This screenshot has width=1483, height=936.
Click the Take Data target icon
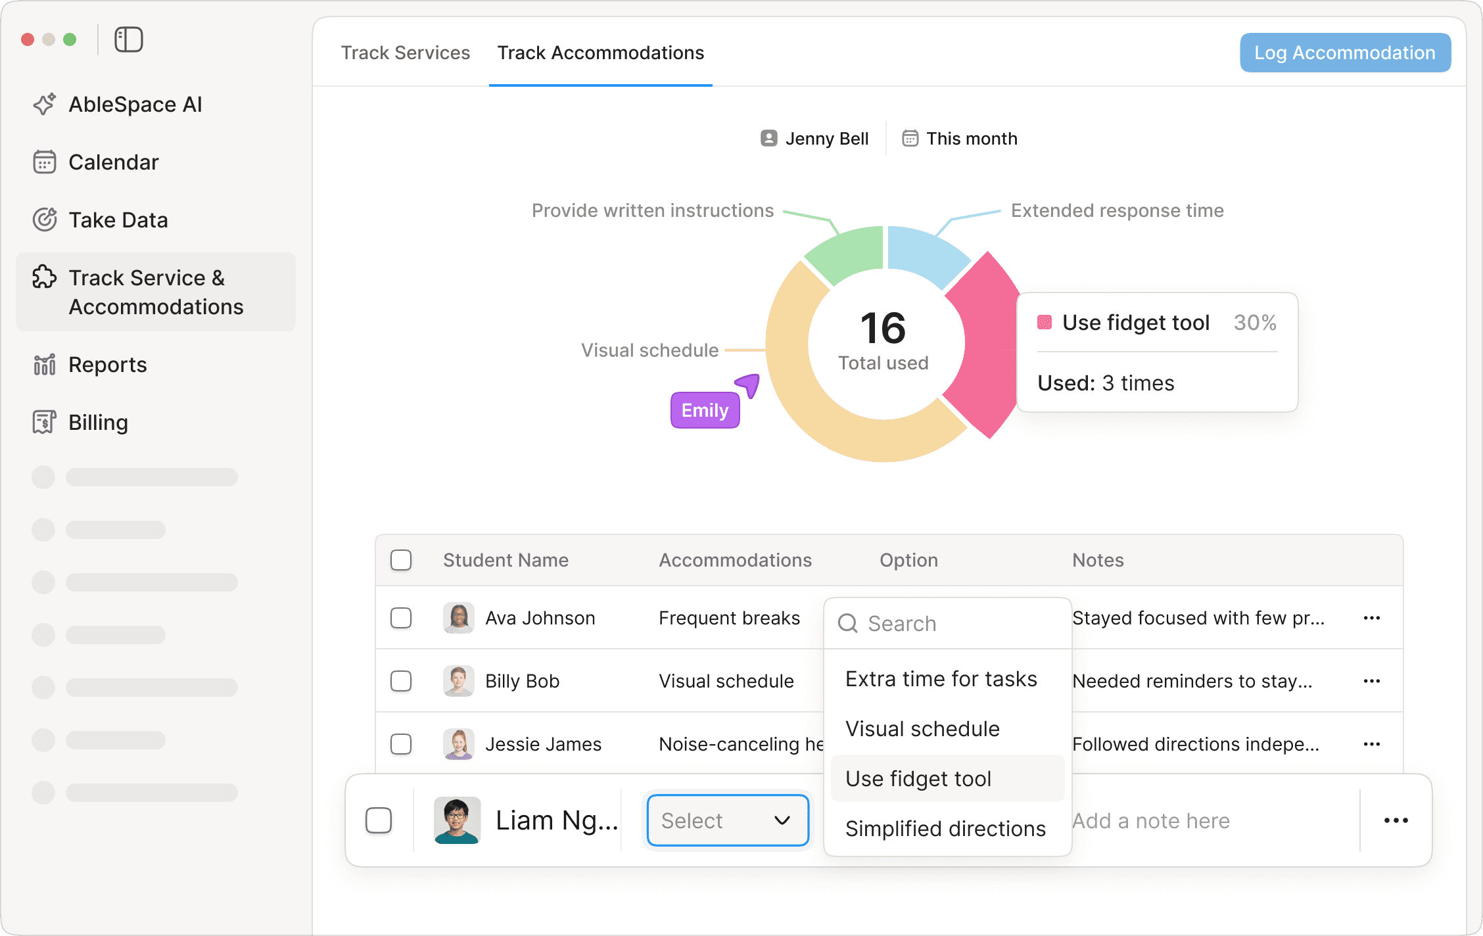pos(45,220)
